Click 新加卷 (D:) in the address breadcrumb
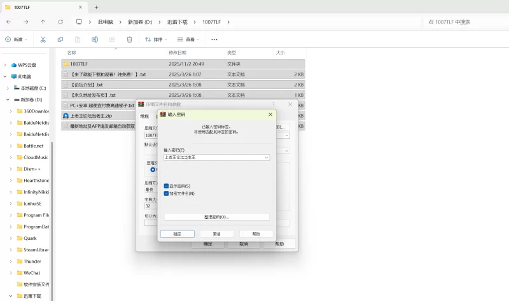Viewport: 509px width, 301px height. (140, 22)
